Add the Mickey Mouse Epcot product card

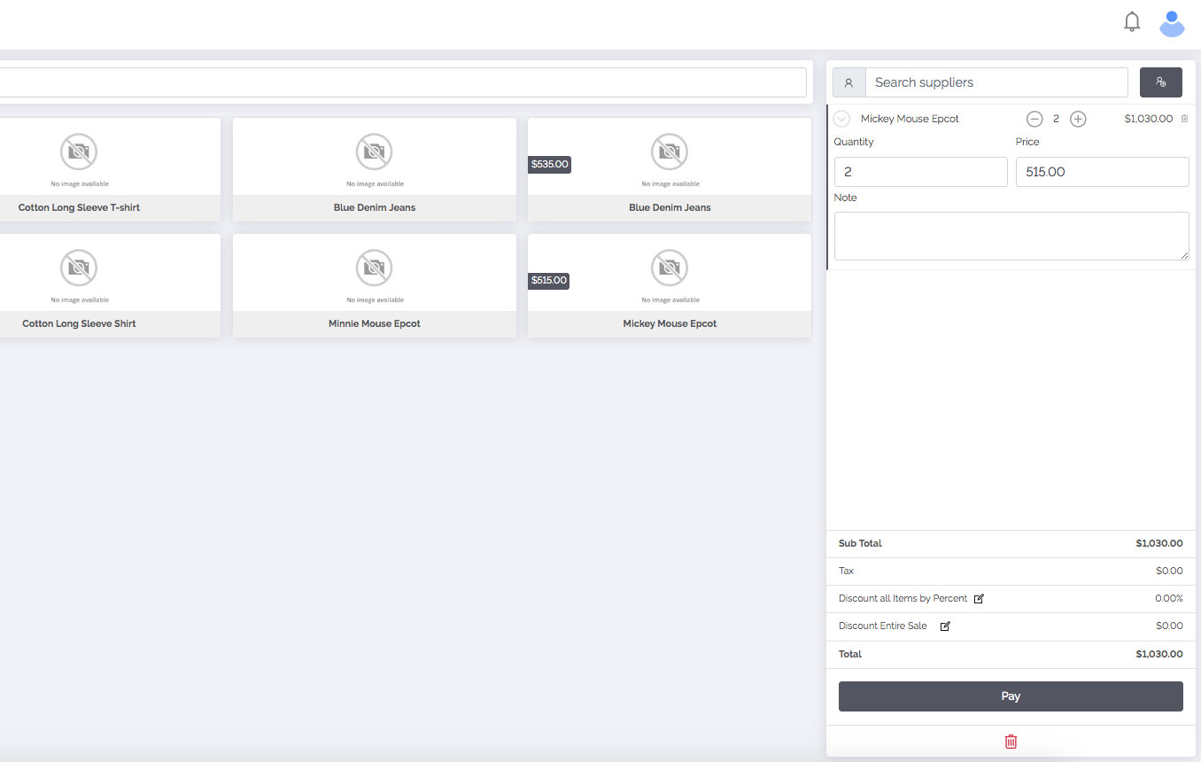click(x=670, y=285)
